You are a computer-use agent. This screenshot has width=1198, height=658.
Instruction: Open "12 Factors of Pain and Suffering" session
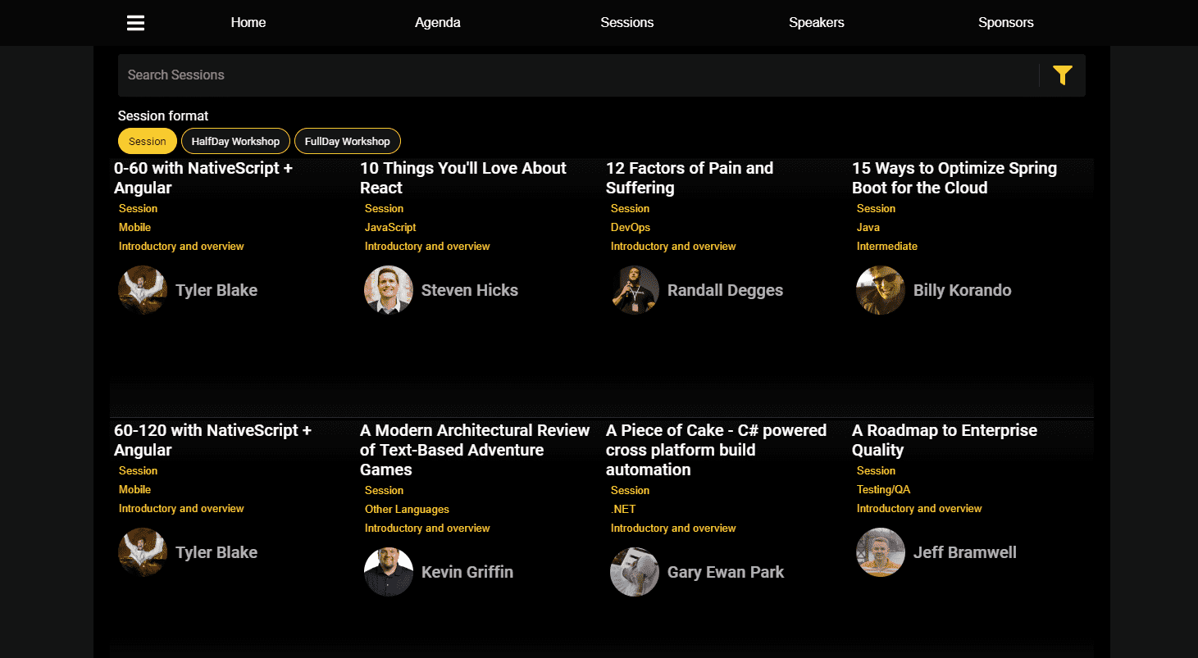[689, 178]
